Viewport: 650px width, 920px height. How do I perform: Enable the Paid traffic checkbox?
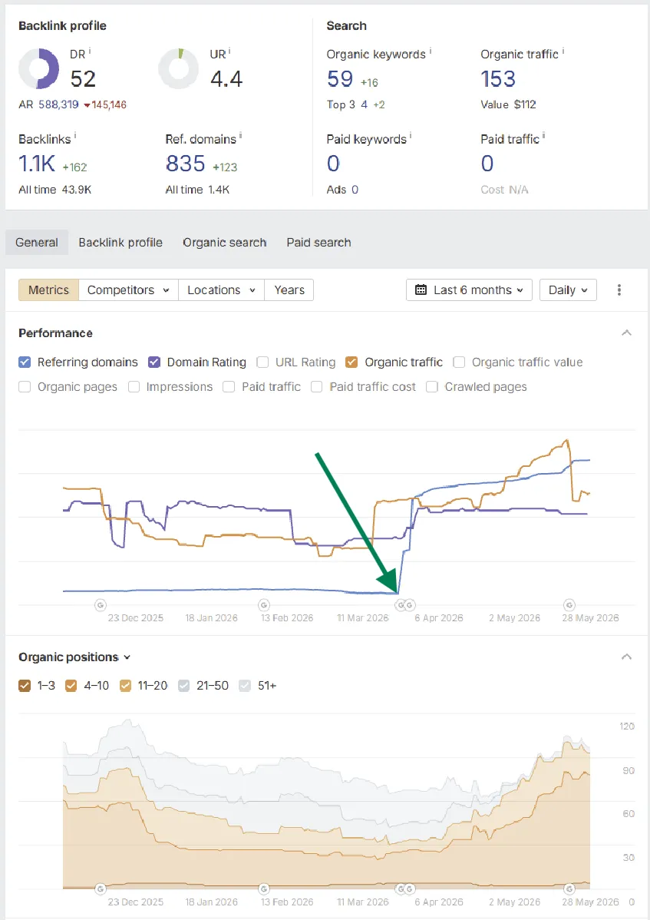coord(229,386)
